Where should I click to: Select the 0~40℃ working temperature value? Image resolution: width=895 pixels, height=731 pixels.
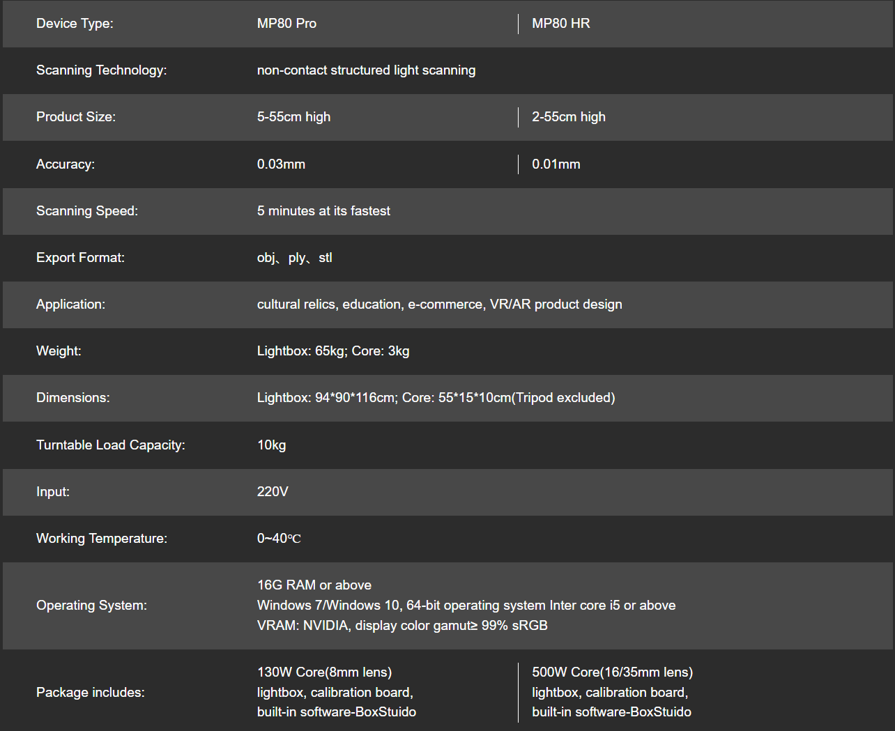(279, 539)
